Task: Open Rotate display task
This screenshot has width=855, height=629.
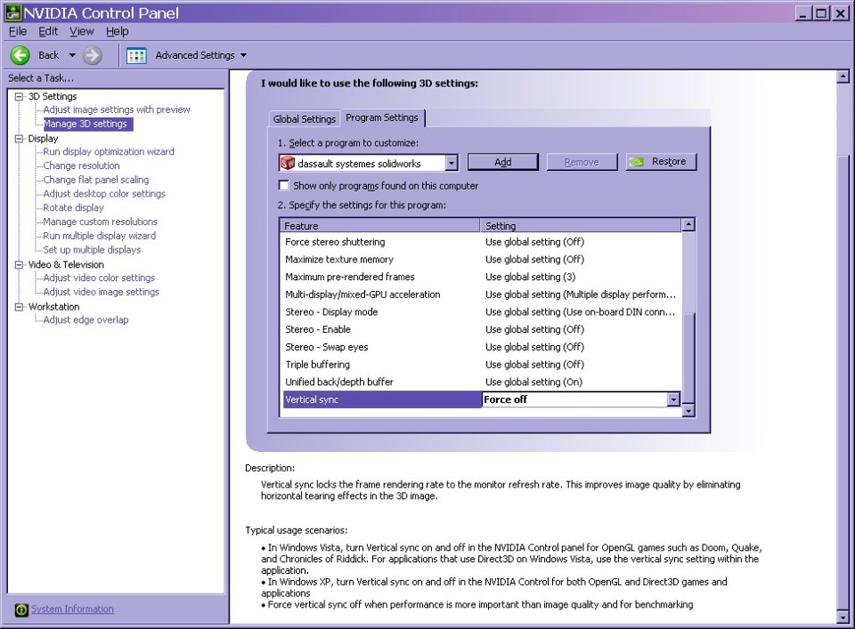Action: click(73, 207)
